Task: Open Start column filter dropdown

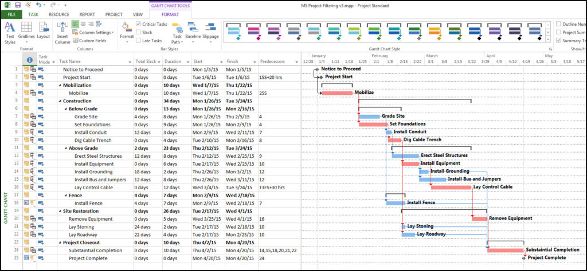Action: [x=221, y=62]
